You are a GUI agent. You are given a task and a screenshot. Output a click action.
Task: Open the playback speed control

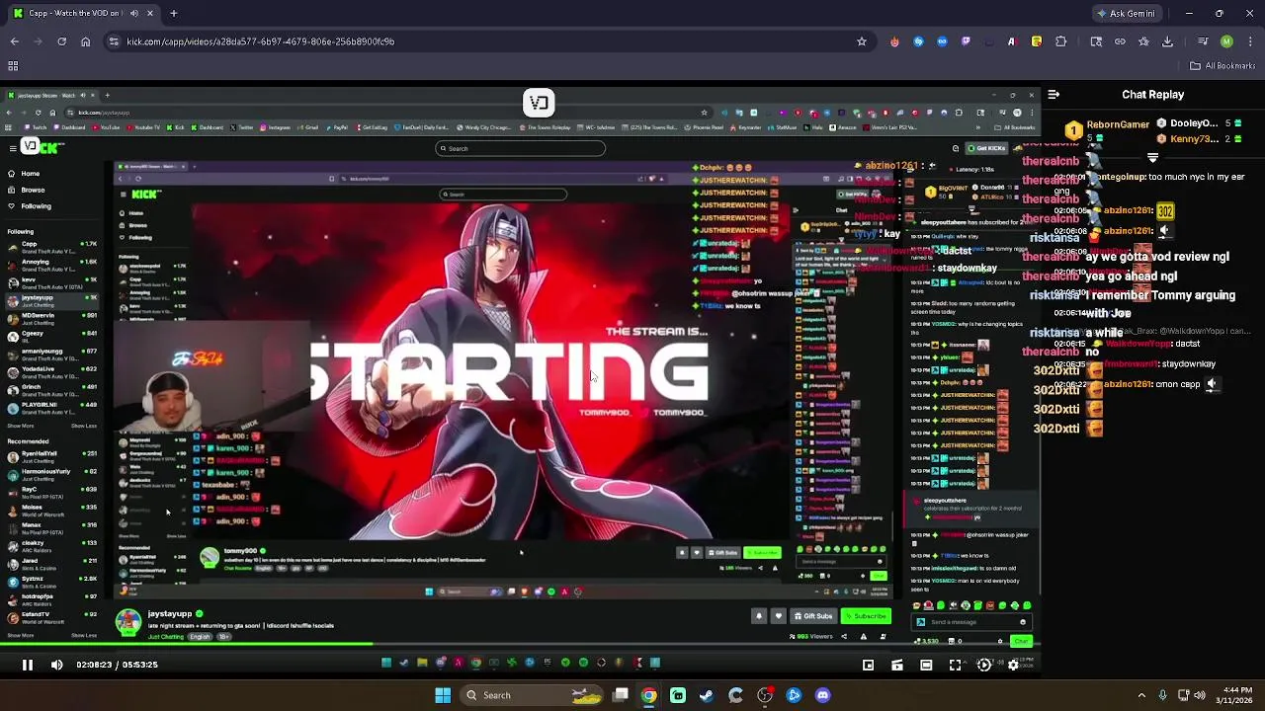point(983,665)
